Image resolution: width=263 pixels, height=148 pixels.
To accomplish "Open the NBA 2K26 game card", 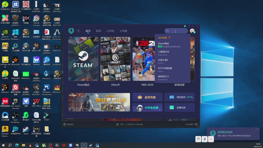I will click(x=144, y=59).
